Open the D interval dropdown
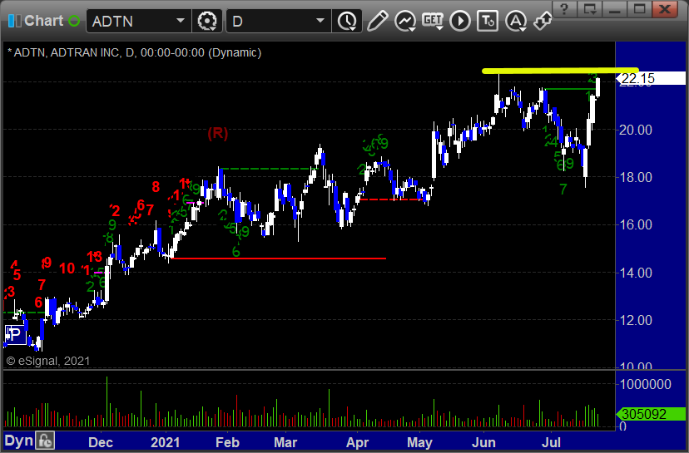Viewport: 689px width, 453px height. click(x=320, y=21)
